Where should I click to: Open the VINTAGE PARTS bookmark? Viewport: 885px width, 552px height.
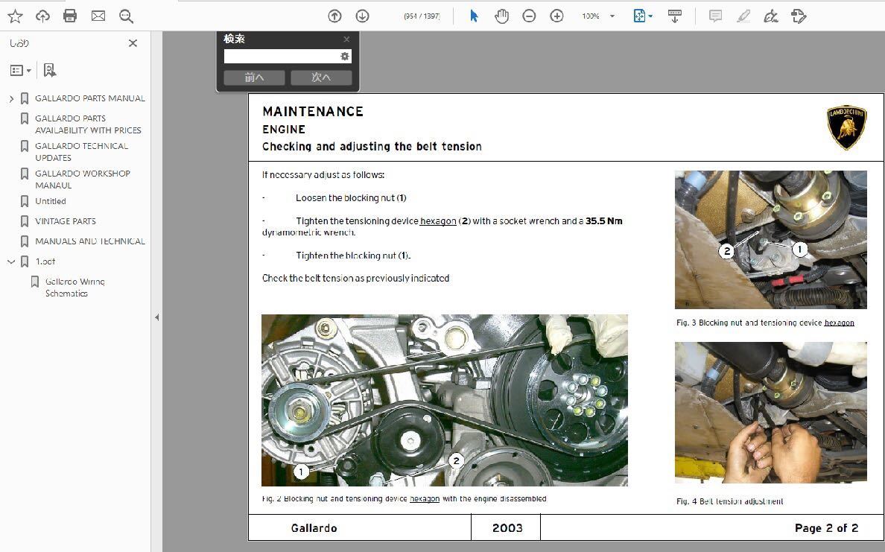pyautogui.click(x=66, y=221)
